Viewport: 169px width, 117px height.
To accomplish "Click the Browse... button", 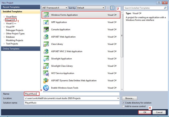I will click(130, 98).
